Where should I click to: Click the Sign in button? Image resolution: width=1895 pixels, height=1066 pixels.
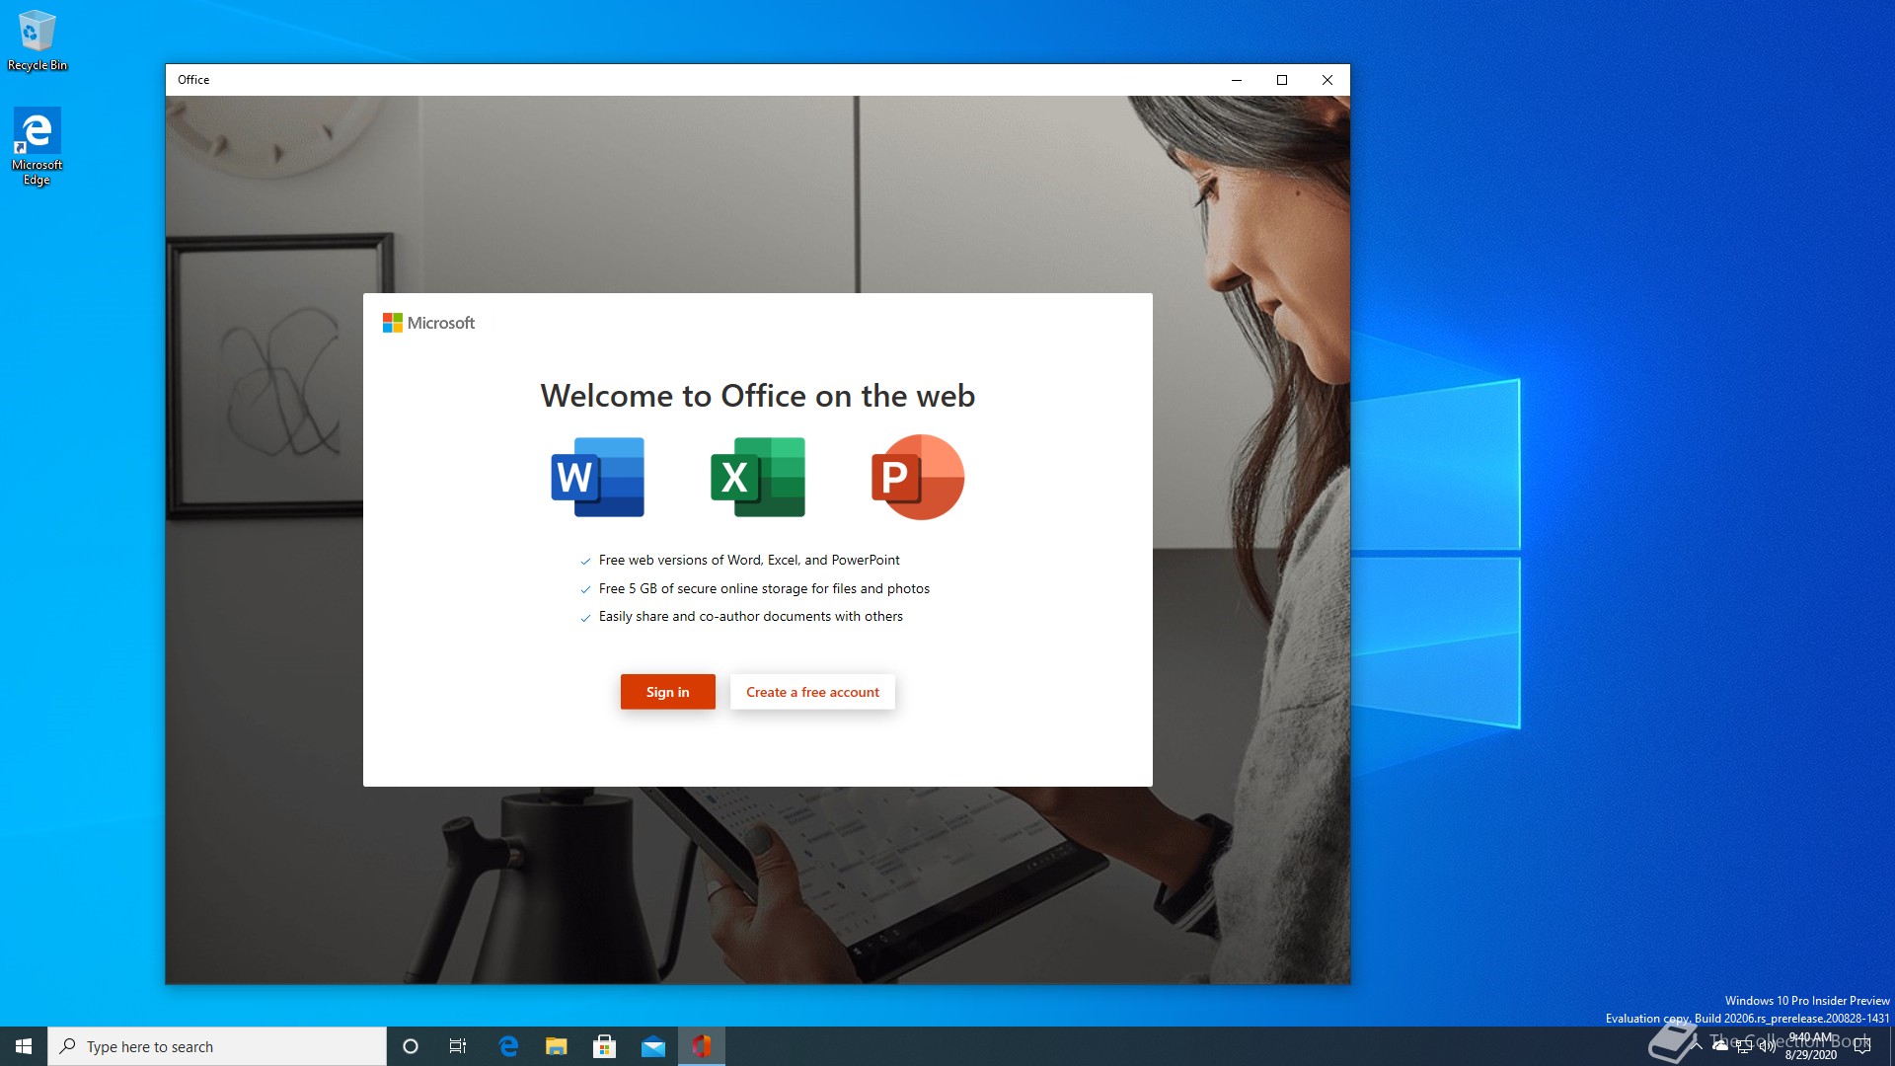(x=668, y=692)
